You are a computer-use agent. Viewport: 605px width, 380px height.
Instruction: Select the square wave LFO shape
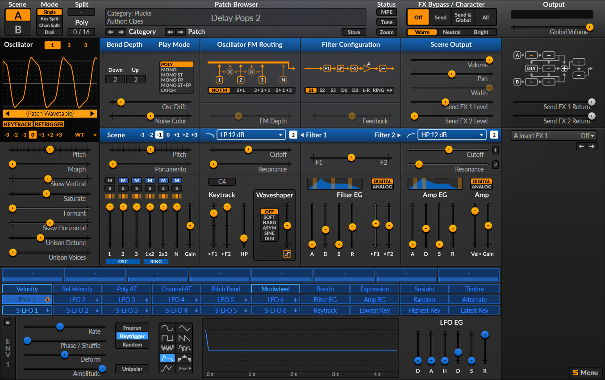pos(167,338)
